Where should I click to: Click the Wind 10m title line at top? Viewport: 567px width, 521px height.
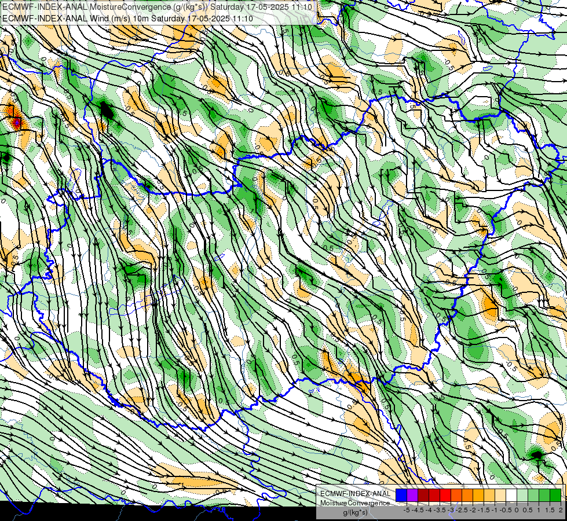click(x=127, y=19)
